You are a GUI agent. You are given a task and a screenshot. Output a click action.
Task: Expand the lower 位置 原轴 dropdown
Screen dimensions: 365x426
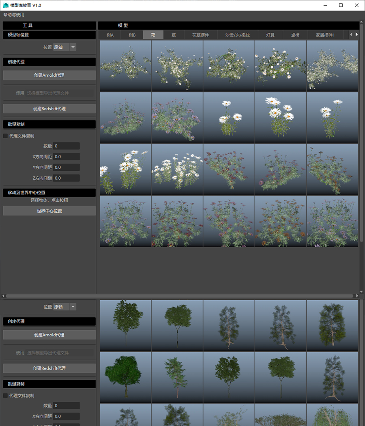tap(65, 307)
